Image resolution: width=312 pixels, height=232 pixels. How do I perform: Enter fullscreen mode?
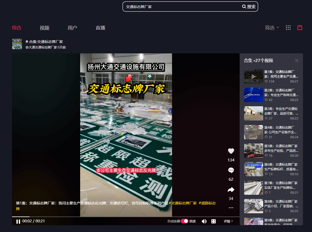(214, 221)
